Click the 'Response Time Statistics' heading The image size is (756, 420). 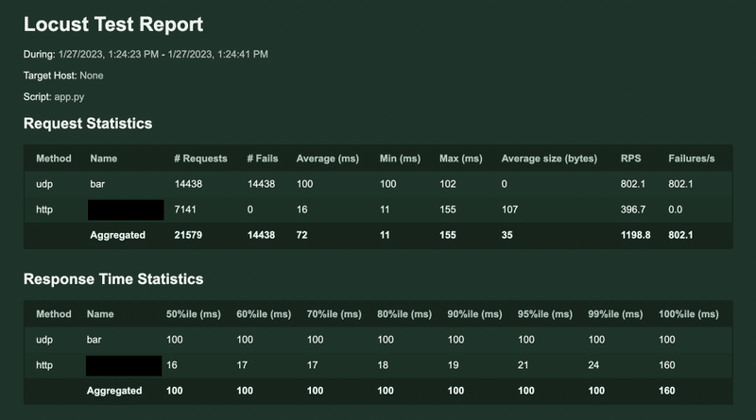(113, 279)
